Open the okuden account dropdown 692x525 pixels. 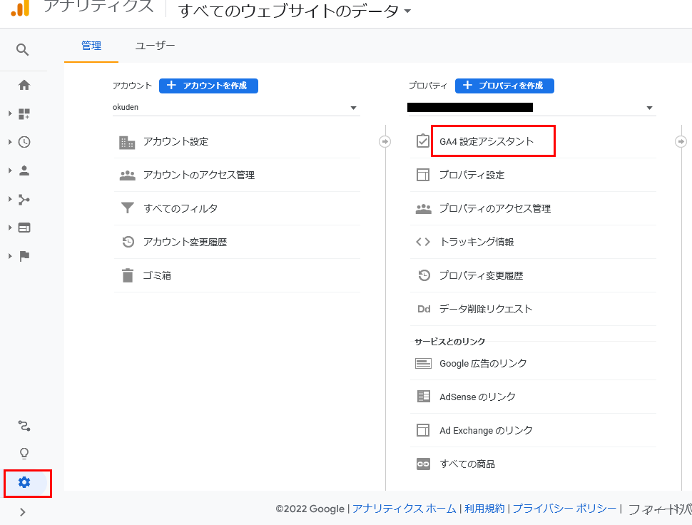pyautogui.click(x=235, y=108)
